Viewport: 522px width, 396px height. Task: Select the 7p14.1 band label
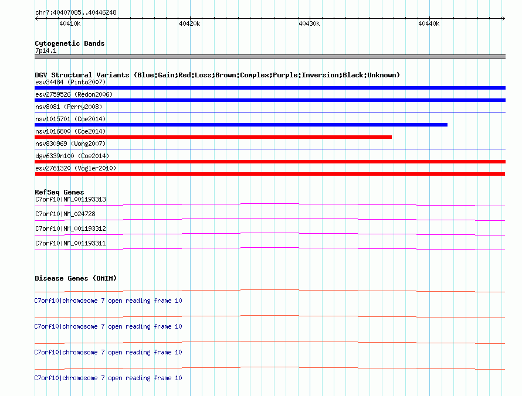46,50
